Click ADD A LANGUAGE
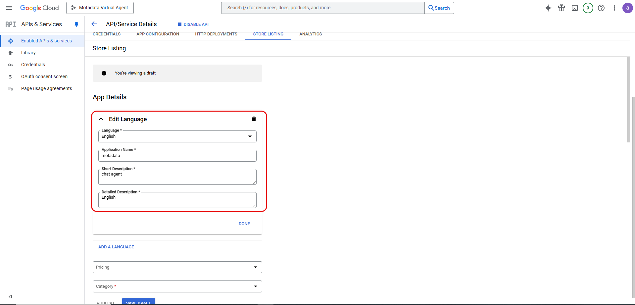 (116, 247)
